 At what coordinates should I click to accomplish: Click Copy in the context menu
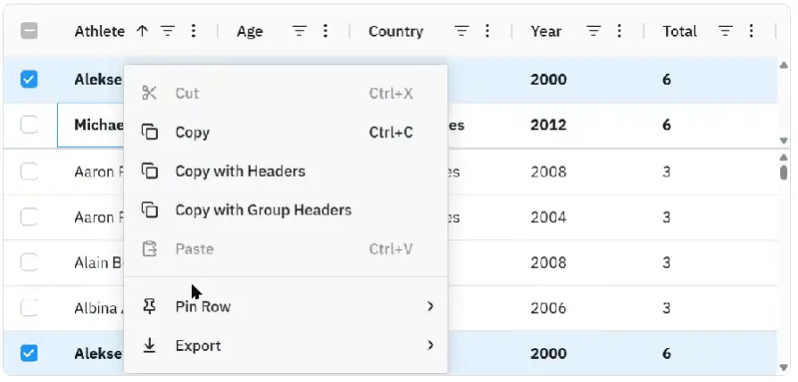click(192, 132)
